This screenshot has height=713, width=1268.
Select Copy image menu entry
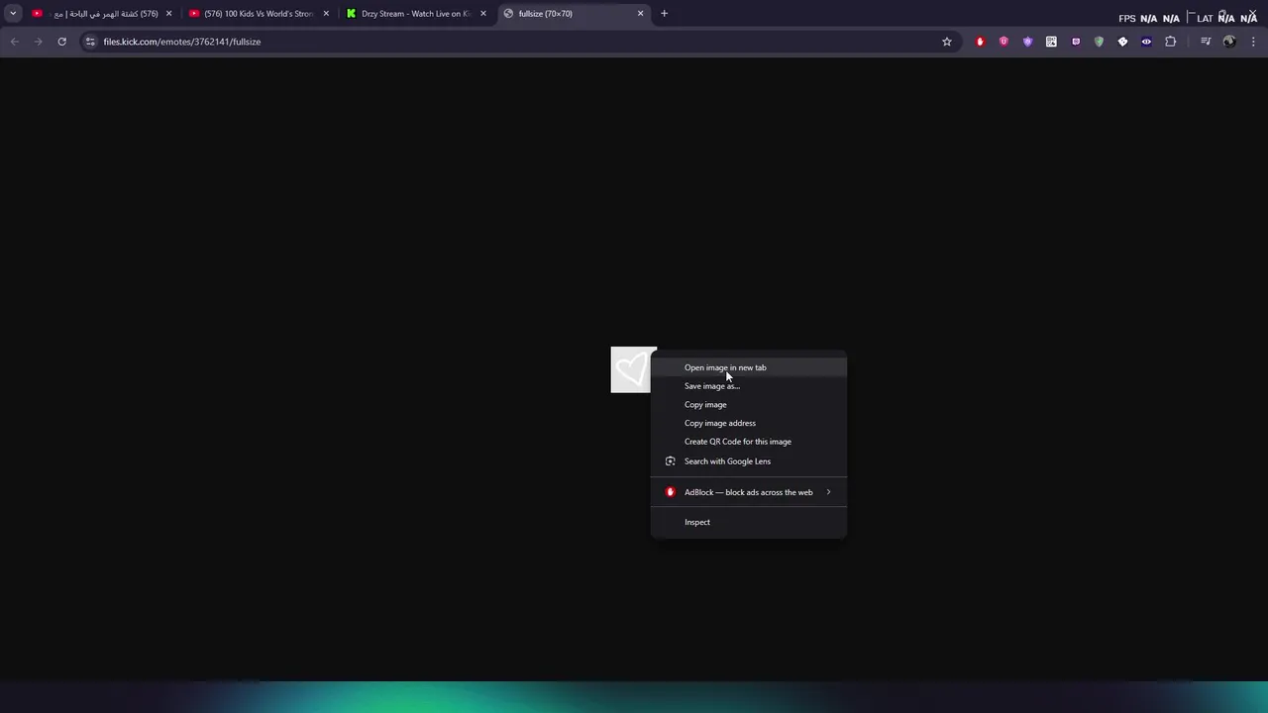click(x=748, y=404)
